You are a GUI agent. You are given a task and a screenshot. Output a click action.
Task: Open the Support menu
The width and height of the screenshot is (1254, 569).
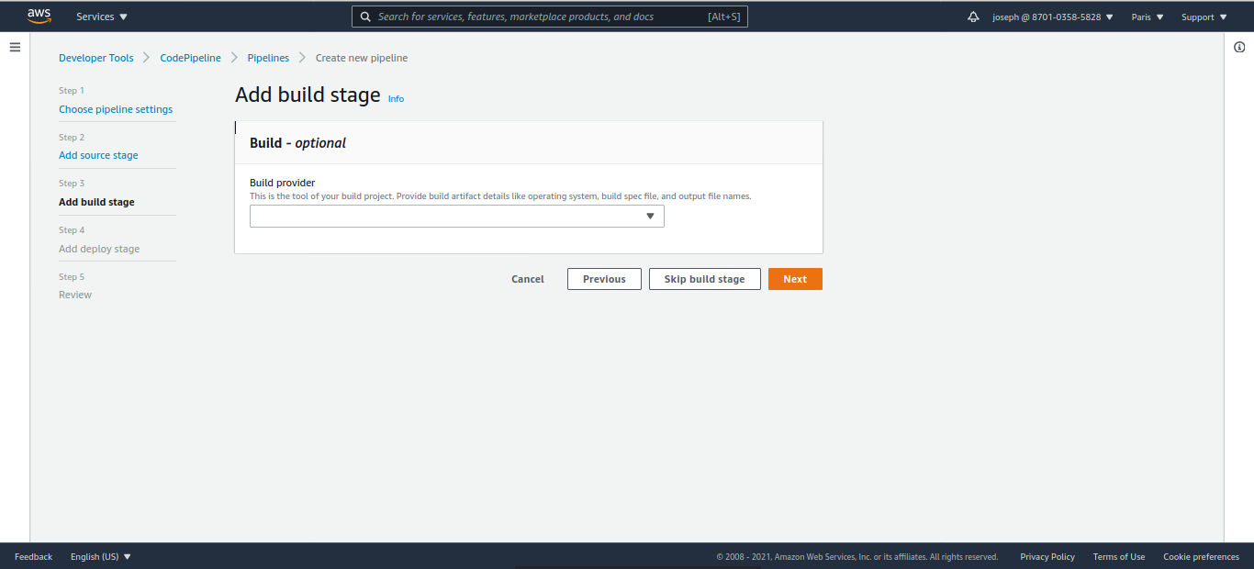click(1204, 17)
